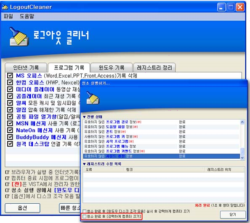Viewport: 250px width, 223px height.
Task: Select the 프로그램 기록 tab
Action: point(69,68)
